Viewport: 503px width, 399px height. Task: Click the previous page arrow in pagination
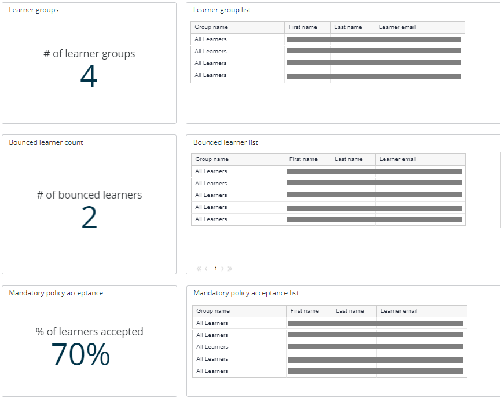(x=206, y=269)
